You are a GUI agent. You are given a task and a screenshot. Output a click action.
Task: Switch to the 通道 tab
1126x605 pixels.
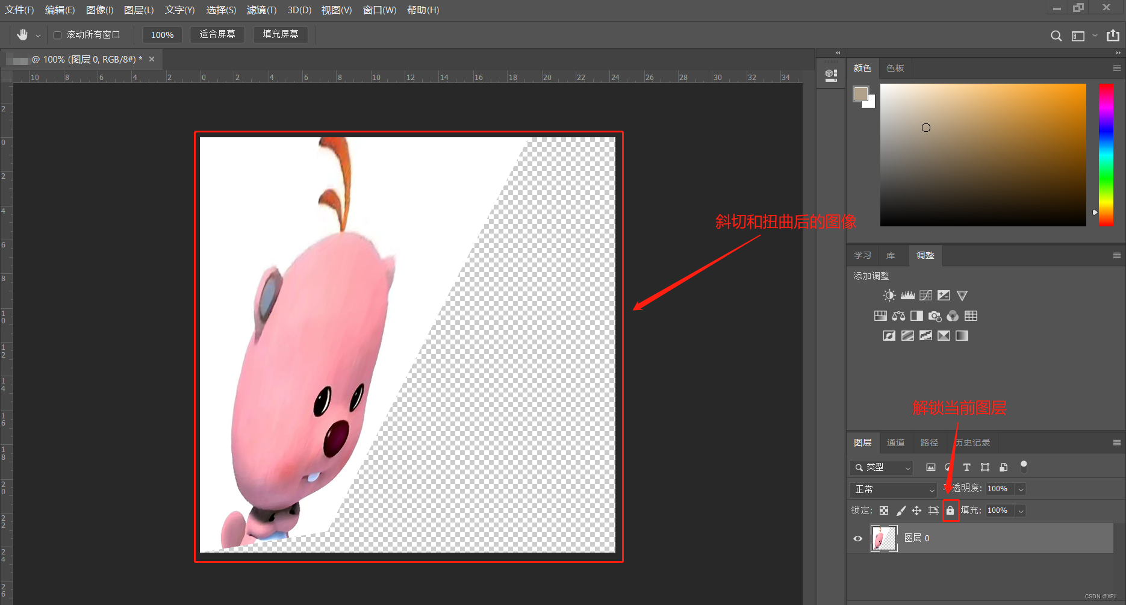click(895, 442)
